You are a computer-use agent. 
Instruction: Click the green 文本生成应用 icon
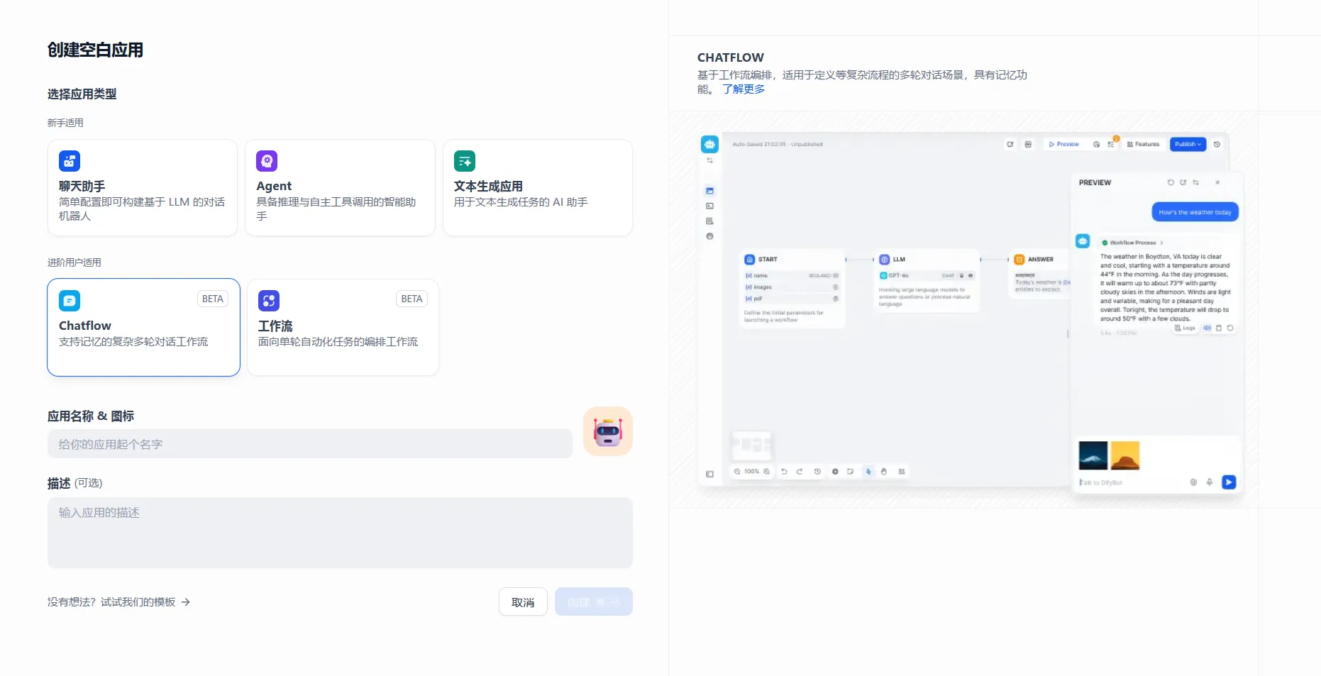[x=465, y=161]
